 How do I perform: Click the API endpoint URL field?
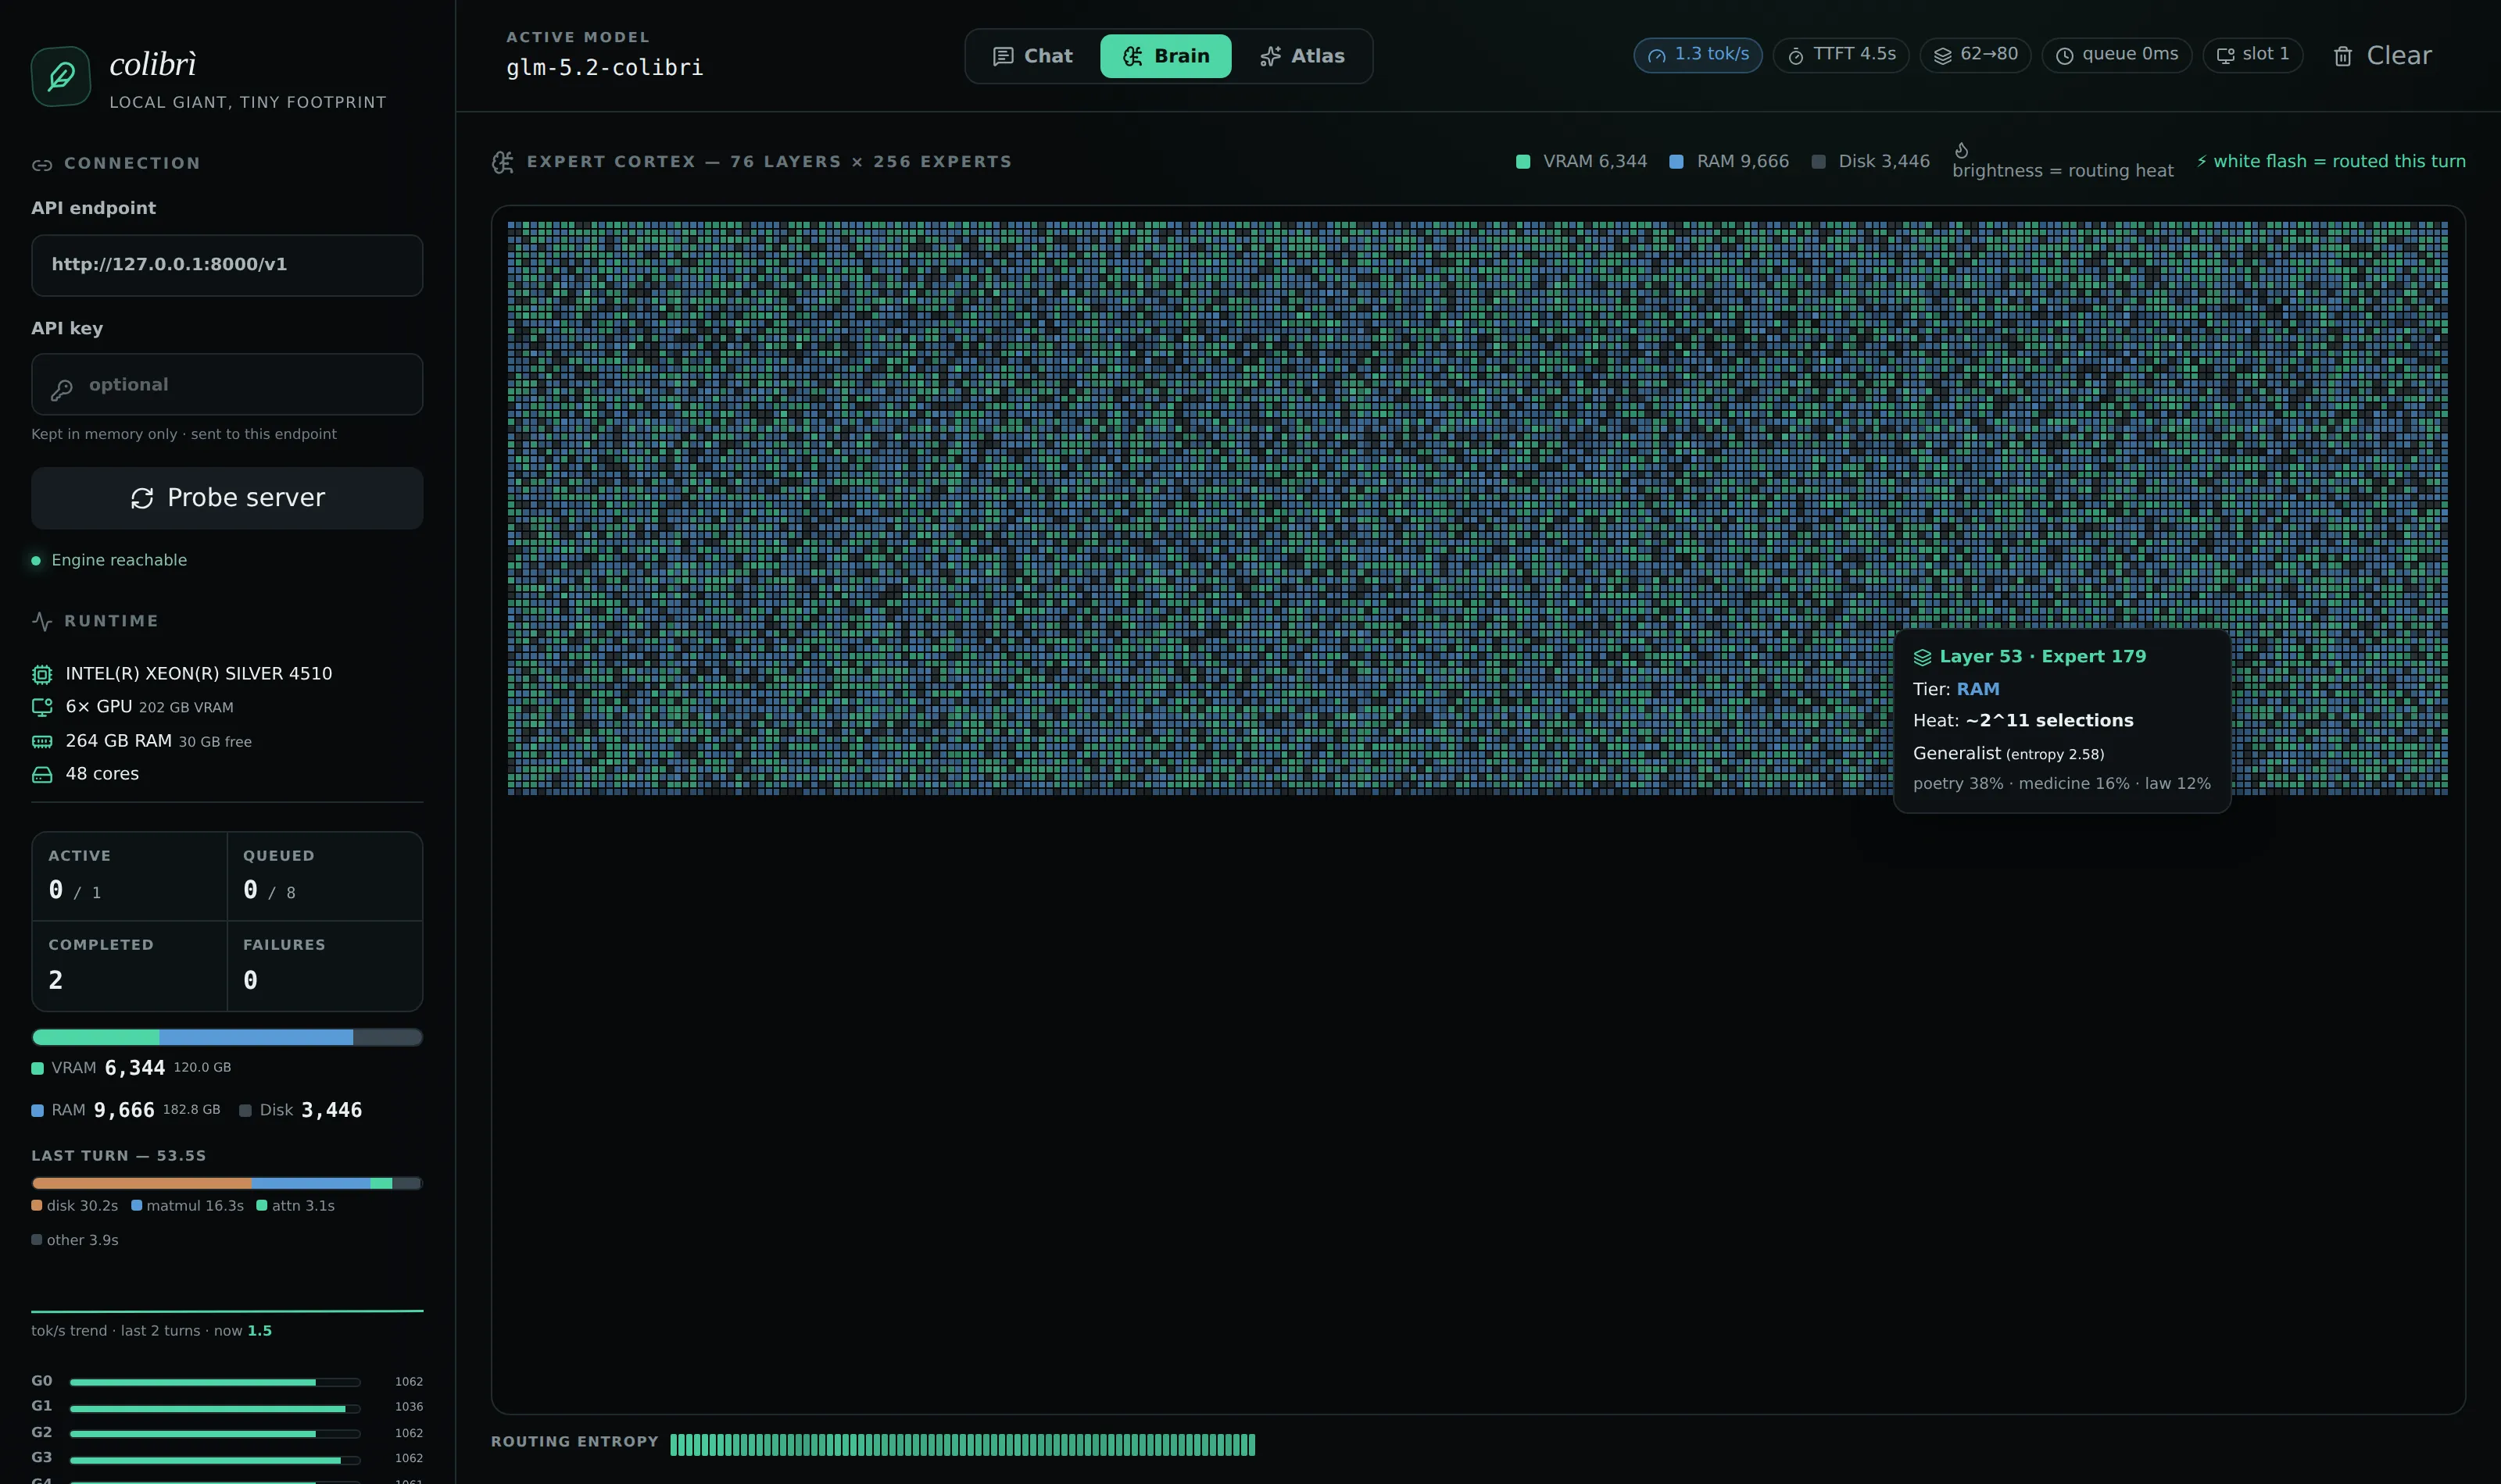coord(227,265)
